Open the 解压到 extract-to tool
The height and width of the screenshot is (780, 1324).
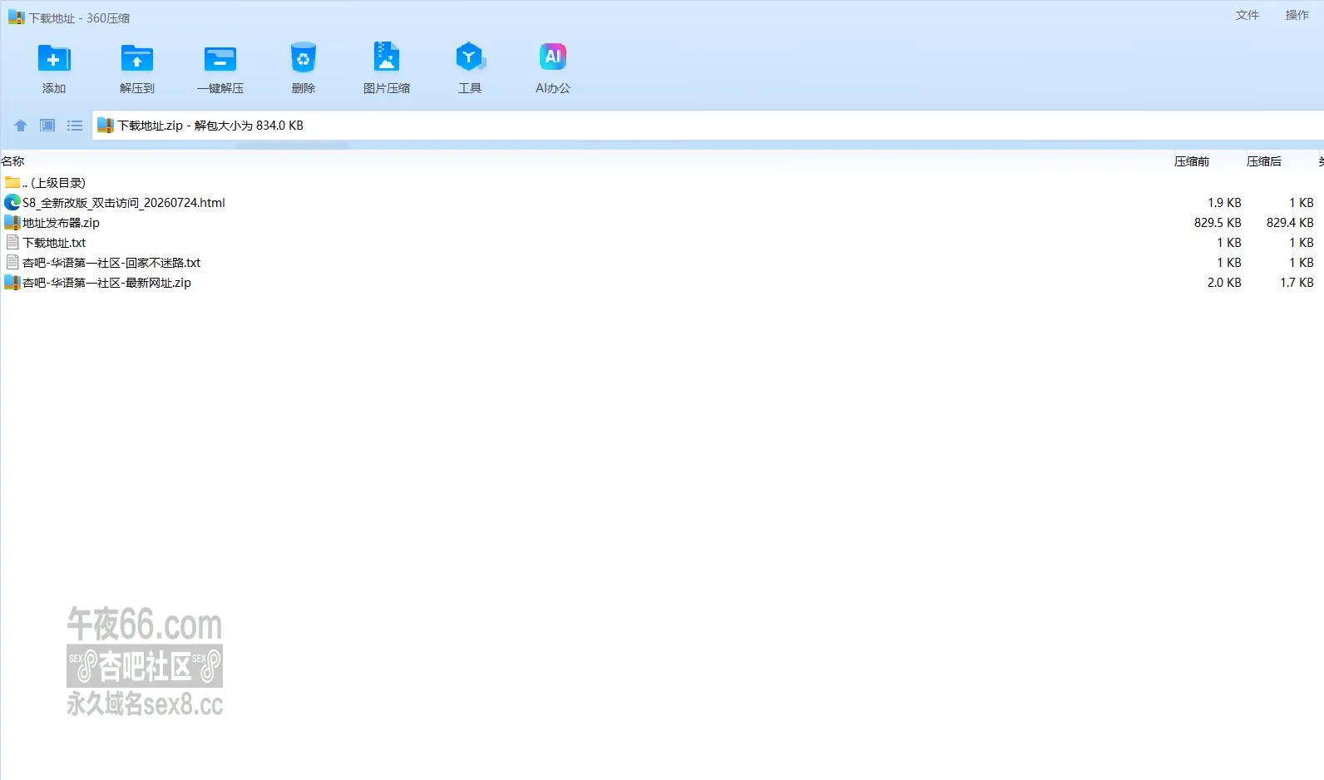(x=137, y=59)
